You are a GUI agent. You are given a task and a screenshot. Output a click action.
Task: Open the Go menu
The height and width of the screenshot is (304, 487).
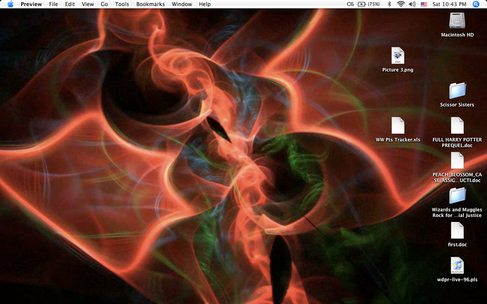point(104,4)
